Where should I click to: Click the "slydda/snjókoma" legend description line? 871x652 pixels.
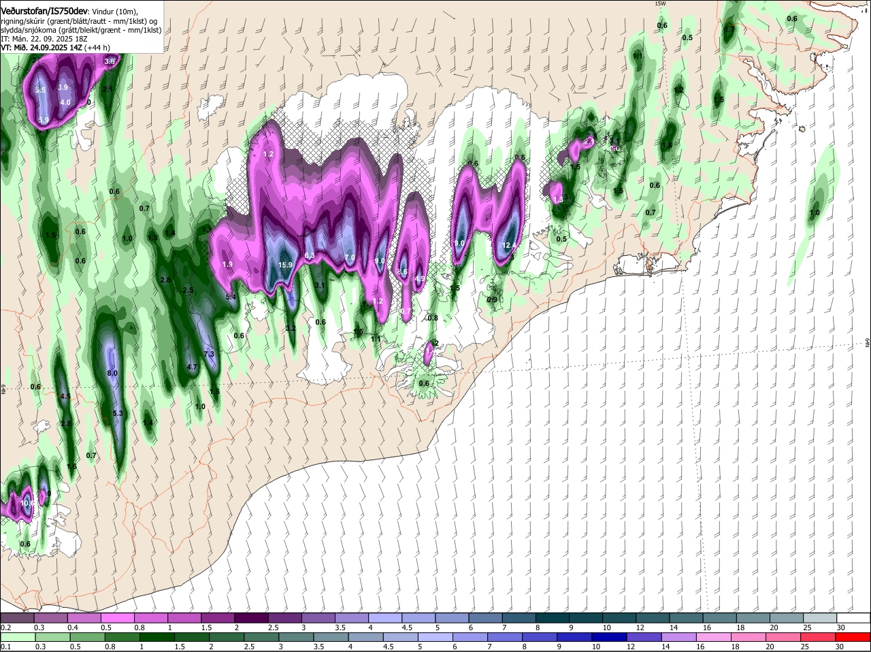(x=81, y=30)
